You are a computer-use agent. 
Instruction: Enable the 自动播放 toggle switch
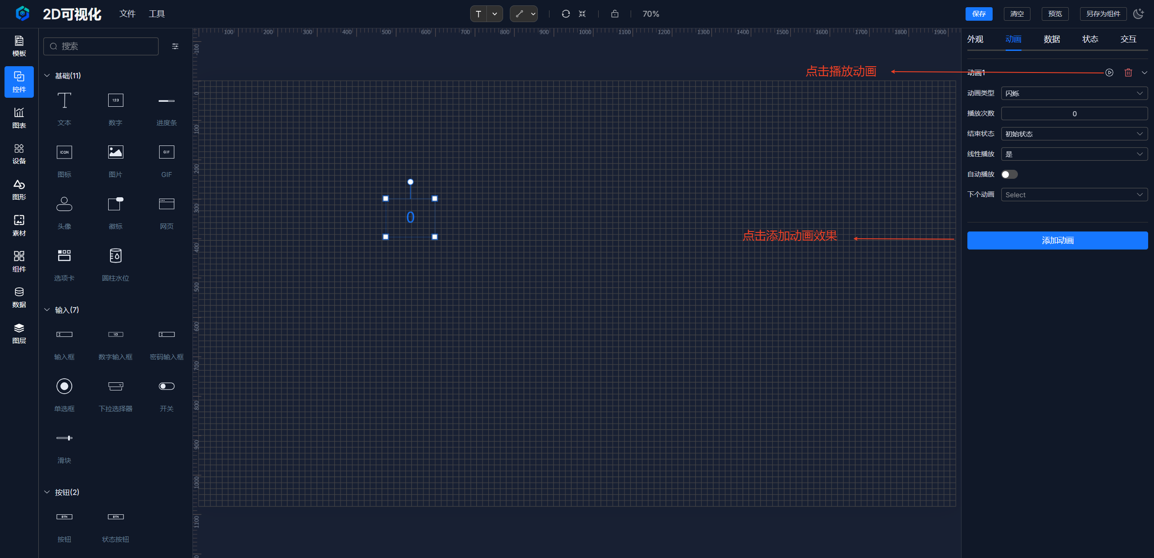[1009, 174]
